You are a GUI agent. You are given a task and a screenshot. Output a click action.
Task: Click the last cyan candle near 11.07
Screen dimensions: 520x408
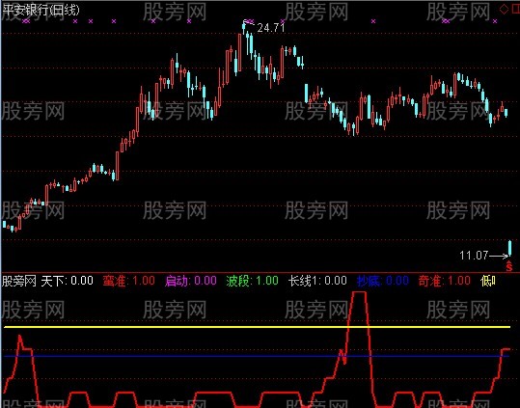click(x=509, y=248)
